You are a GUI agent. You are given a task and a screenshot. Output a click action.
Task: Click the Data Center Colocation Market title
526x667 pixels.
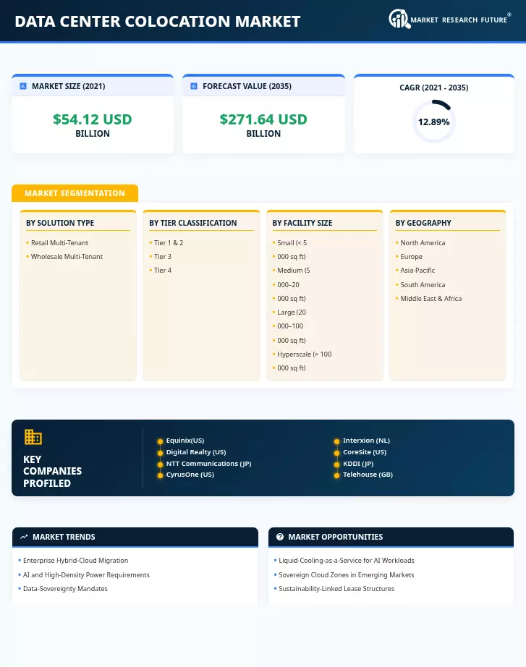pos(158,21)
